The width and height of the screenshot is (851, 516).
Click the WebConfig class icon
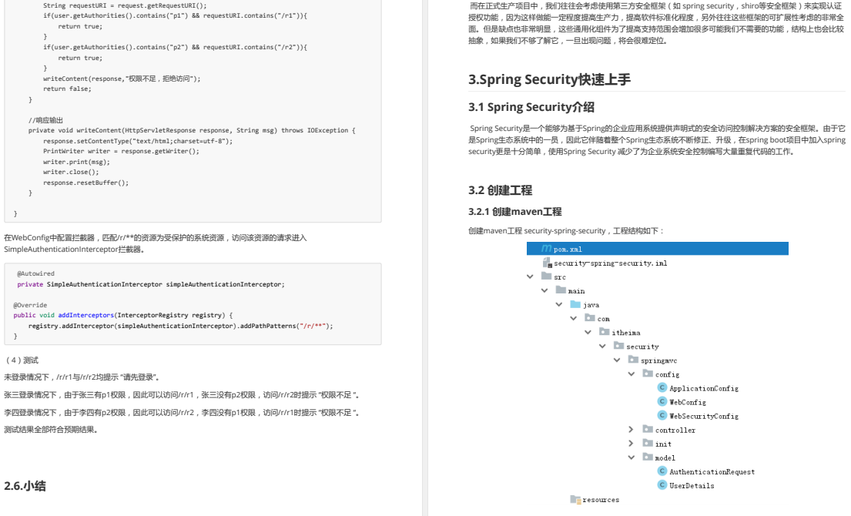tap(662, 401)
